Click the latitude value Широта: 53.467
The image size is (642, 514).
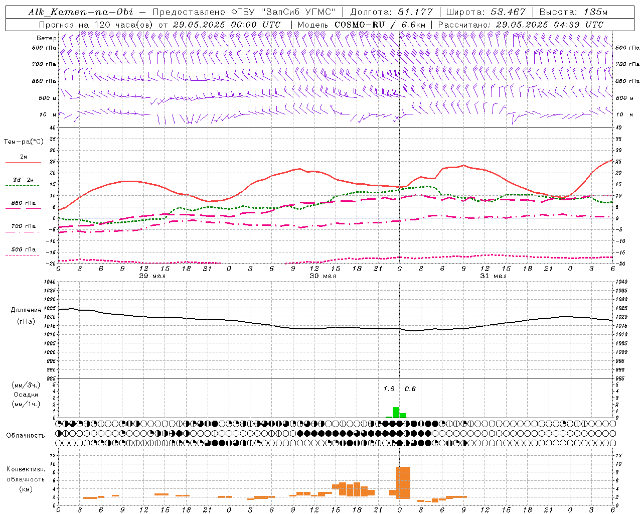point(486,12)
